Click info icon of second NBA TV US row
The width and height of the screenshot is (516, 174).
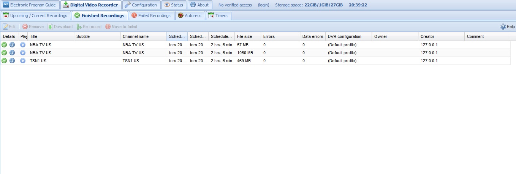(x=12, y=53)
